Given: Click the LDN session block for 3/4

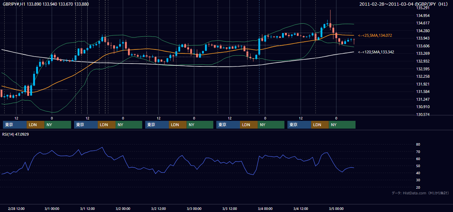Looking at the screenshot, I should click(320, 125).
